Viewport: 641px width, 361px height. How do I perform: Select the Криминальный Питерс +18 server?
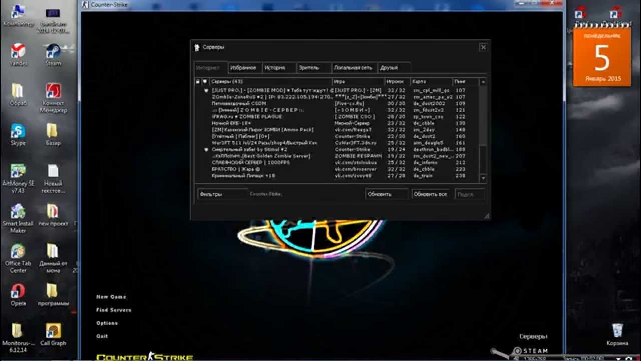coord(337,176)
